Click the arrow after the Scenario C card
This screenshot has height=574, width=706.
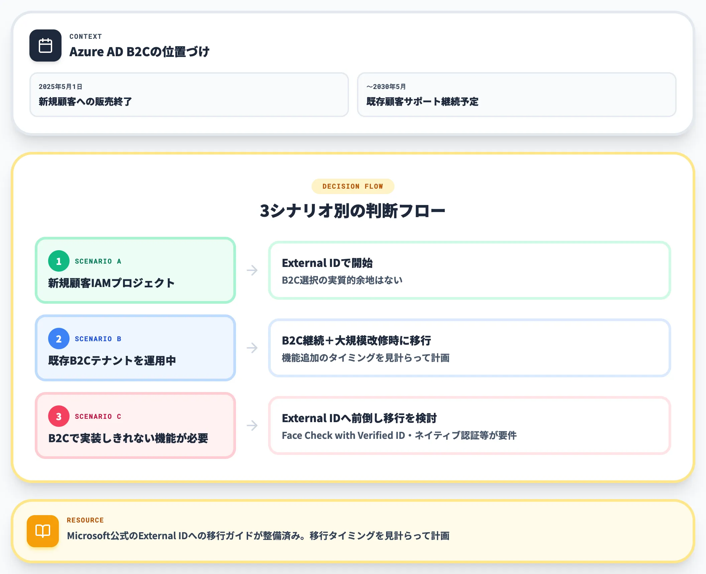[x=252, y=425]
